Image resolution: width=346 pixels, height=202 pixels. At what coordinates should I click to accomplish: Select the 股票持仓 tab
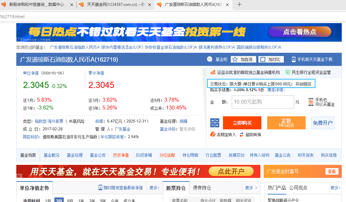[x=176, y=188]
